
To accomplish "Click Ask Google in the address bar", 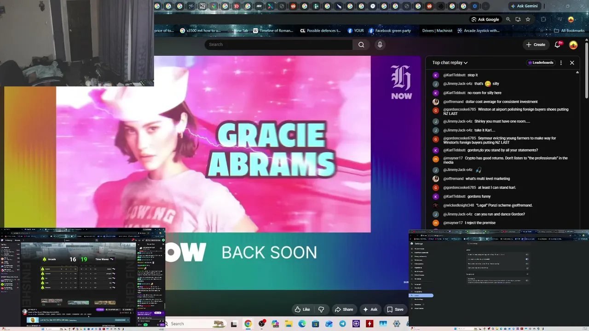I will [485, 19].
